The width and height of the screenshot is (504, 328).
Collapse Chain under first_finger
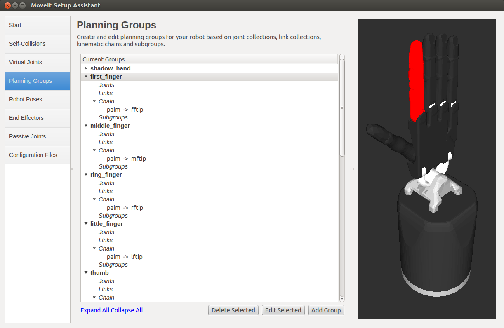[x=94, y=101]
